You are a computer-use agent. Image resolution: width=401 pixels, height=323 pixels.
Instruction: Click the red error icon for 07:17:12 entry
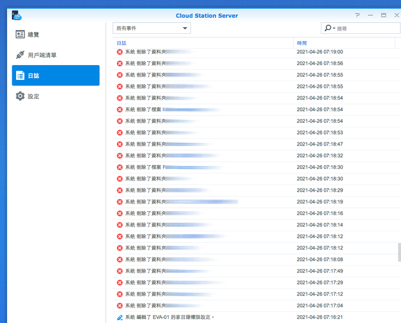120,294
